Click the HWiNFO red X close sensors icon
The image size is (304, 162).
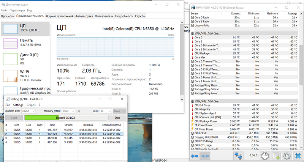point(298,155)
